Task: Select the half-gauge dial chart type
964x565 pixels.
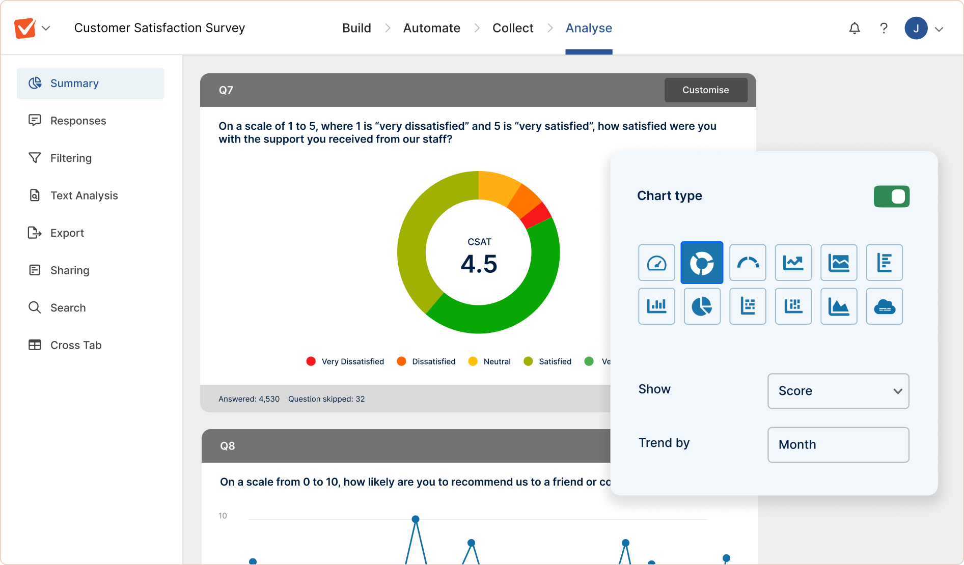Action: (748, 263)
